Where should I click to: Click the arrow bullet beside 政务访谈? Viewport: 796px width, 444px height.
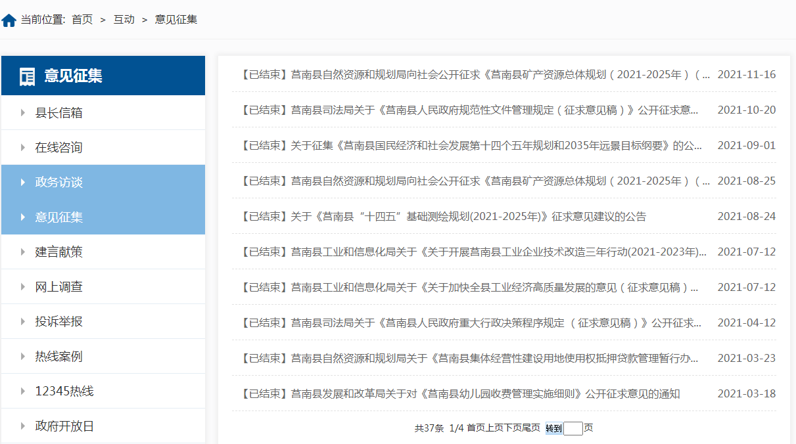[23, 183]
